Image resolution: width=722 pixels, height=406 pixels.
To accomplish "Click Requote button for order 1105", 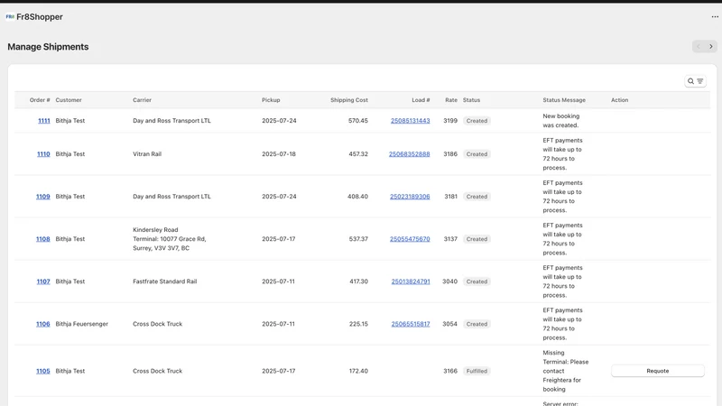I will pos(658,371).
